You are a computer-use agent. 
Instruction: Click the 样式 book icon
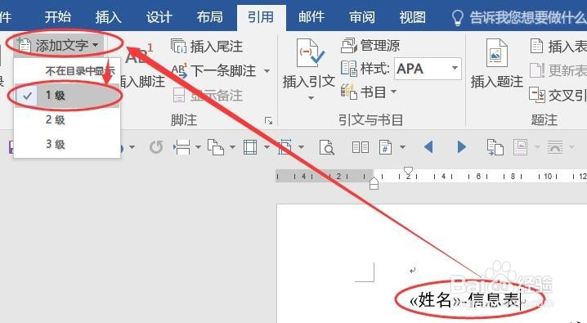[x=349, y=69]
